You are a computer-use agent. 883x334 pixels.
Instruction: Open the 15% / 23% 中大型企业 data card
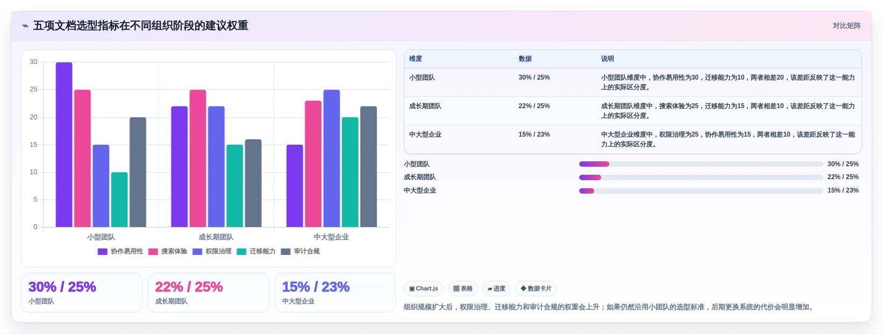(336, 293)
